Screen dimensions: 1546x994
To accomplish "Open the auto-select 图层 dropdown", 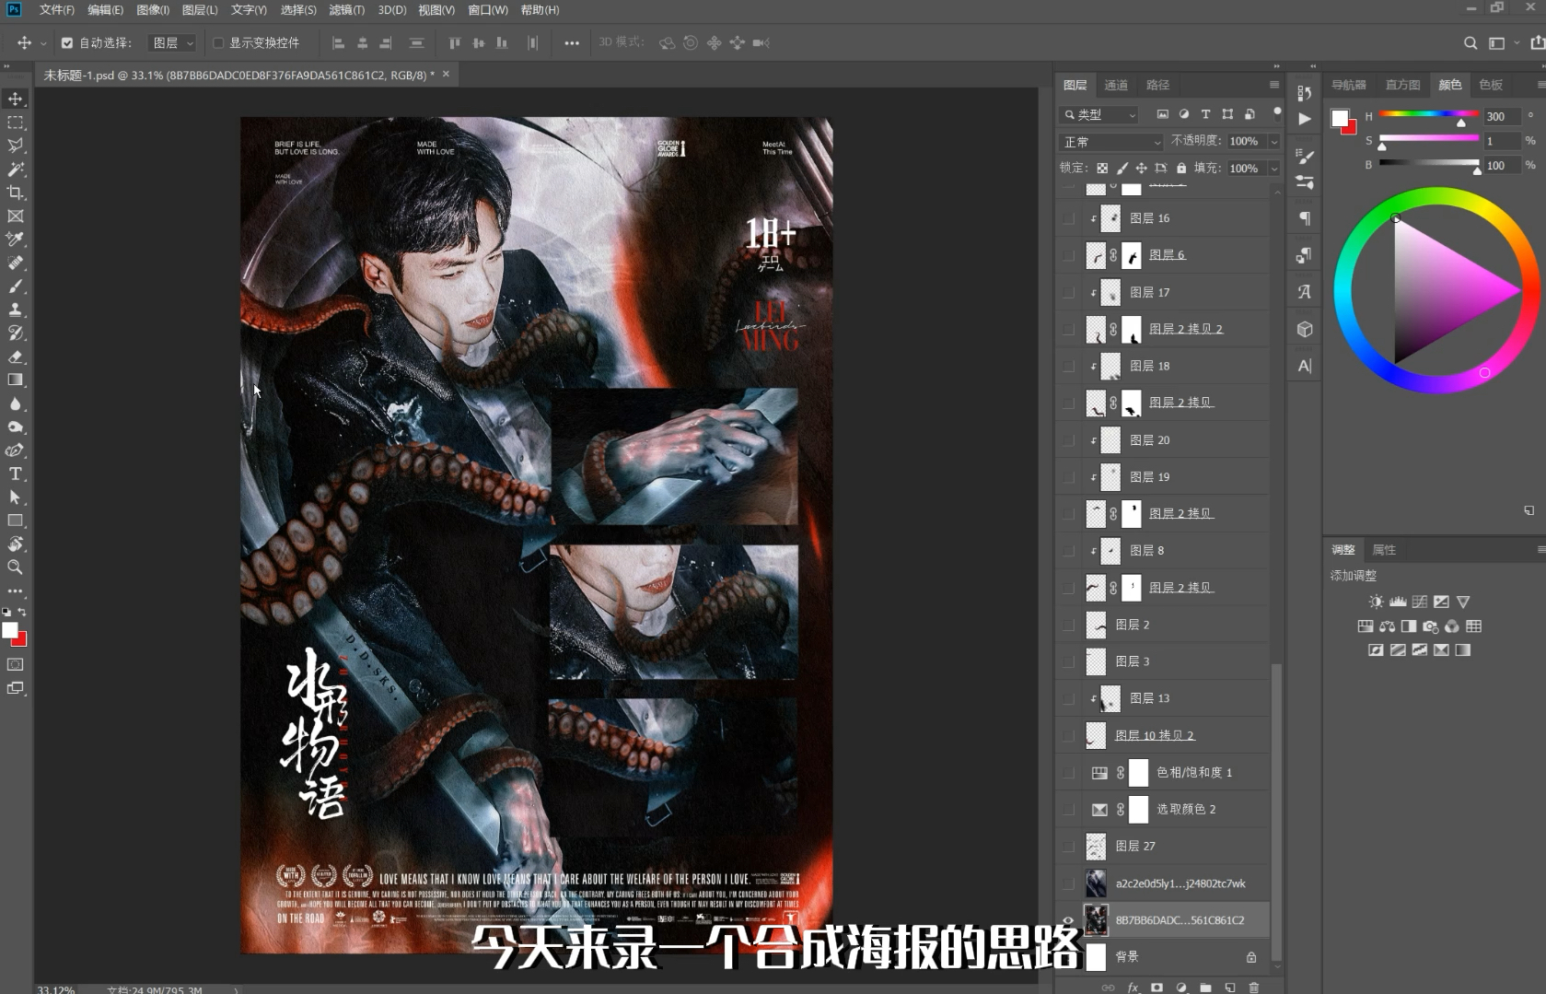I will tap(173, 42).
